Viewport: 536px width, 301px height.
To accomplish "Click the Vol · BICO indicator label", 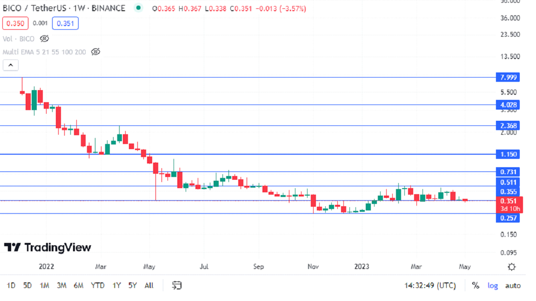I will 19,39.
